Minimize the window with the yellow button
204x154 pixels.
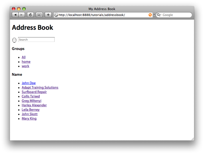click(x=19, y=9)
